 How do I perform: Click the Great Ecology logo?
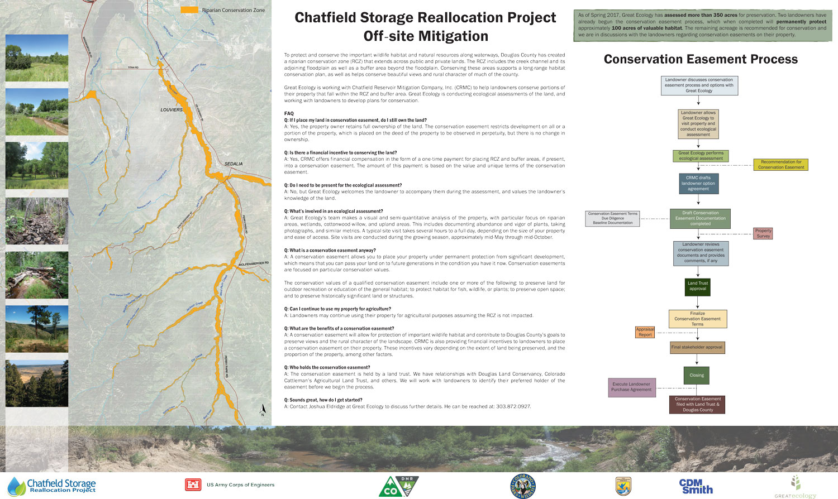tap(795, 487)
